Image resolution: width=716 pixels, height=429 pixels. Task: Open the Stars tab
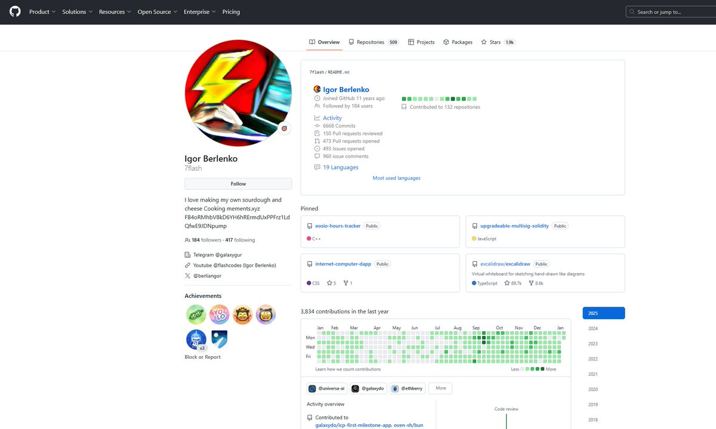click(x=498, y=42)
